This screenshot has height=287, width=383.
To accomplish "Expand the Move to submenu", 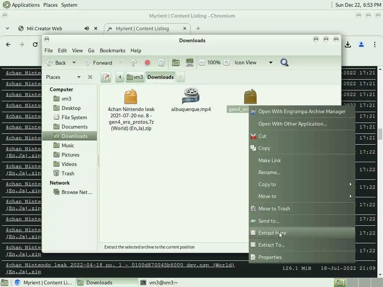I will [x=302, y=197].
